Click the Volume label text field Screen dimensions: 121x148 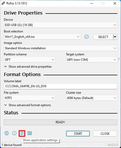point(60,86)
